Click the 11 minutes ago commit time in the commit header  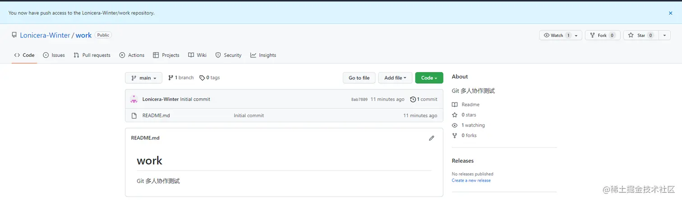tap(387, 99)
